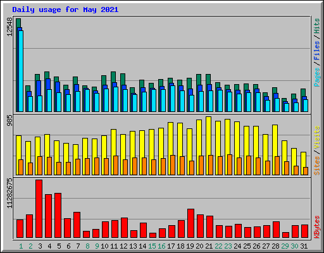Click day 26 on the x-axis
Image resolution: width=324 pixels, height=253 pixels.
pyautogui.click(x=256, y=246)
